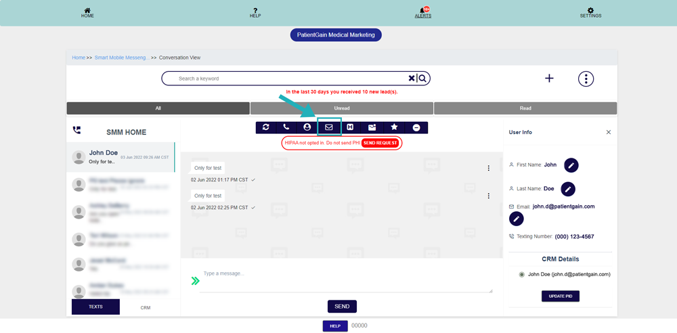
Task: Click the plus icon to add new
Action: click(x=549, y=79)
